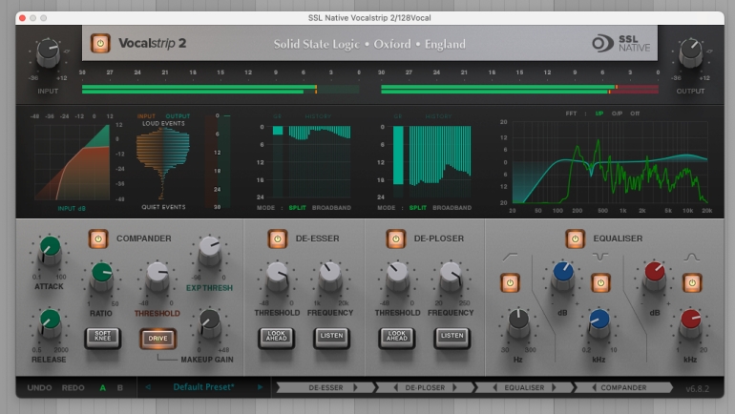Click De-Ploser Look Ahead button
This screenshot has width=735, height=414.
(x=396, y=337)
